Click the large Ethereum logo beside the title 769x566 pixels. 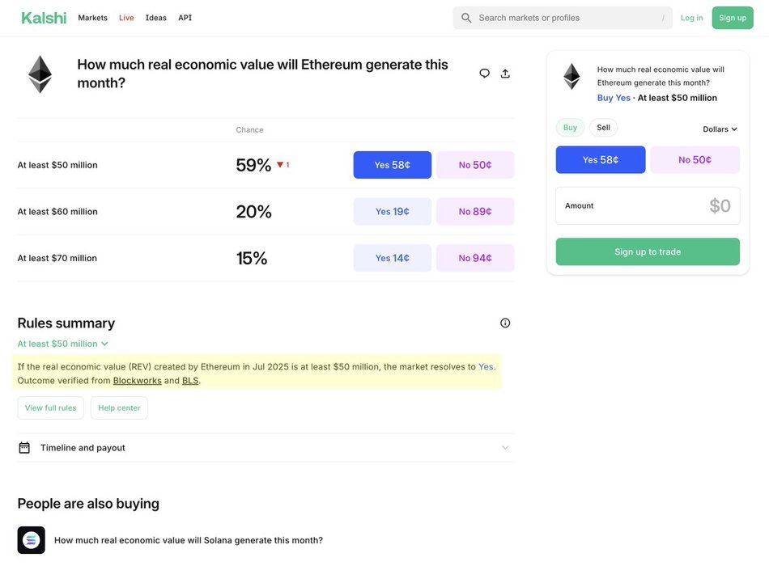[x=40, y=74]
